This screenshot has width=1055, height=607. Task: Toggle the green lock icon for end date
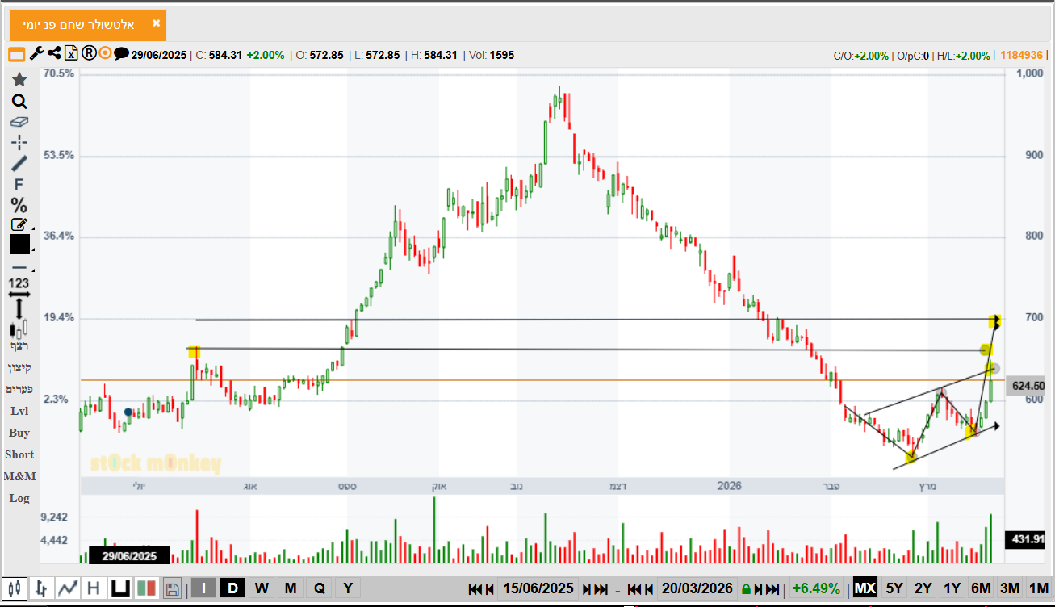pyautogui.click(x=747, y=589)
